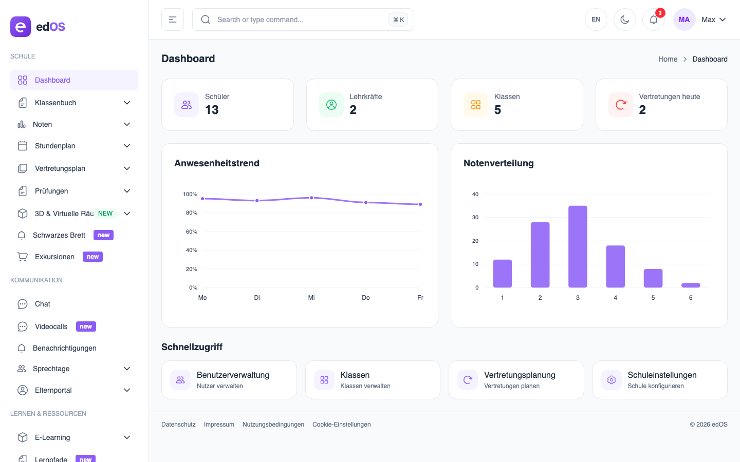Screen dimensions: 740x462
Task: Click the Home breadcrumb link
Action: pyautogui.click(x=668, y=59)
